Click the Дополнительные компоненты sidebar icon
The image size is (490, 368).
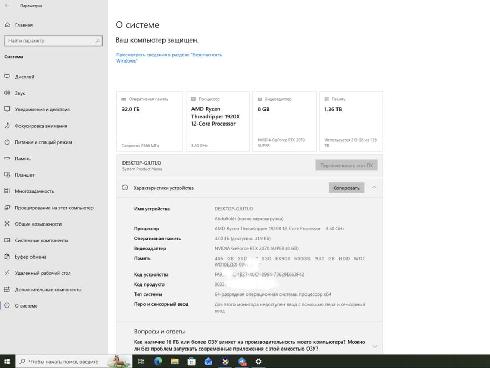(x=7, y=289)
